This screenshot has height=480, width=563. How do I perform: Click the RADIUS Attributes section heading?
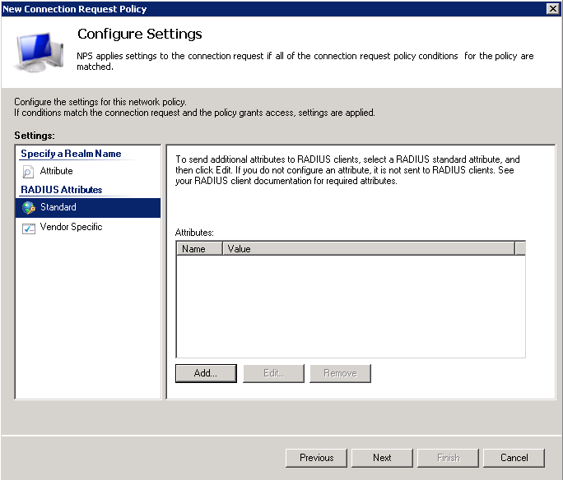tap(62, 190)
